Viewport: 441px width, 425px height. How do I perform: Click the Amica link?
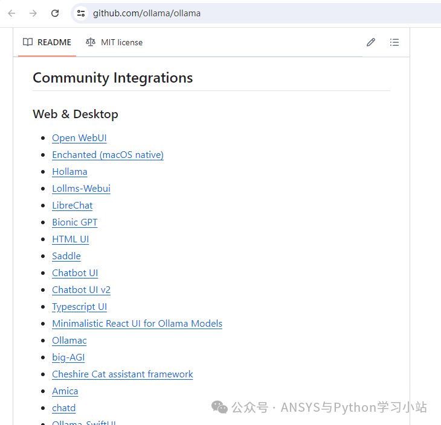(x=65, y=391)
